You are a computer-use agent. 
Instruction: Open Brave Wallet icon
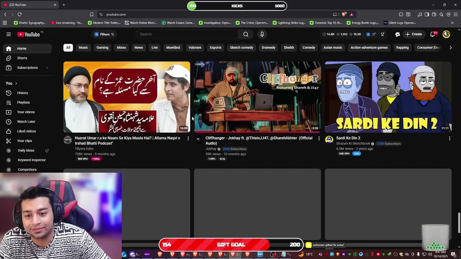point(434,14)
